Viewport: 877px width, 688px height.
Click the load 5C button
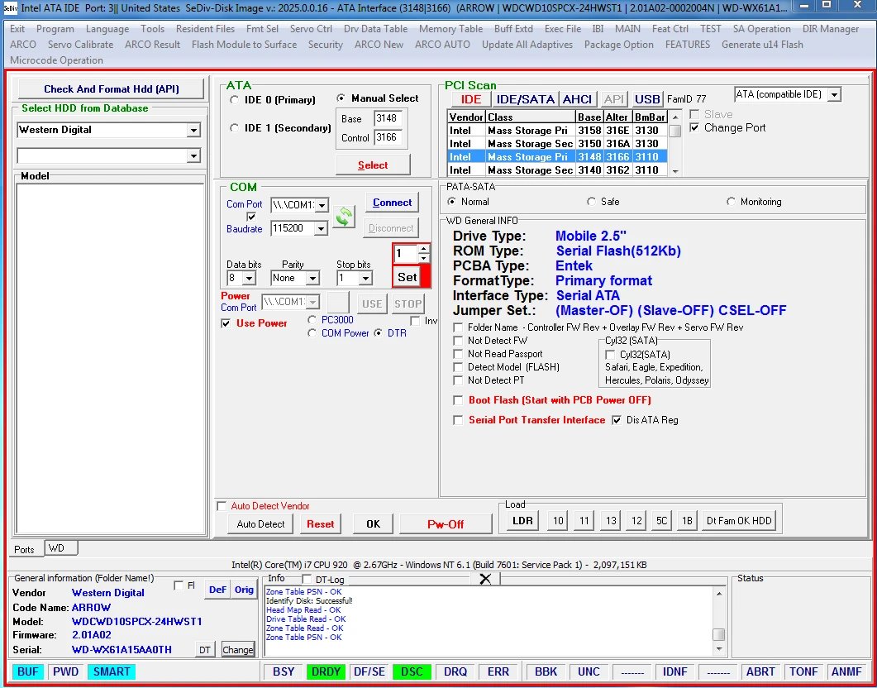point(661,521)
